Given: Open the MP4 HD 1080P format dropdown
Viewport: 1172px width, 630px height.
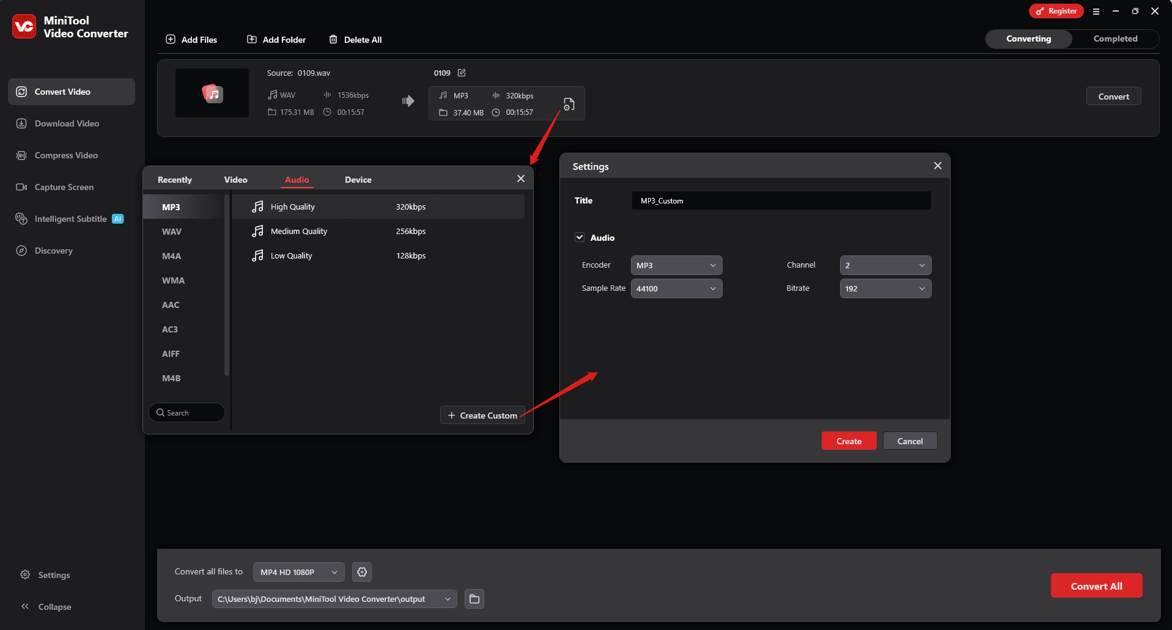Looking at the screenshot, I should click(298, 572).
